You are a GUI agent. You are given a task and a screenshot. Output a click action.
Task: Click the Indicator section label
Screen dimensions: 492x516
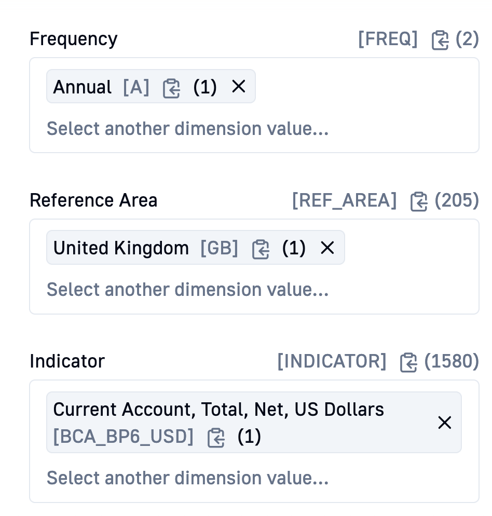(x=67, y=361)
